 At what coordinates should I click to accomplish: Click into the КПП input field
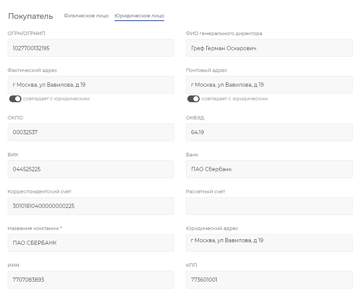click(x=269, y=280)
